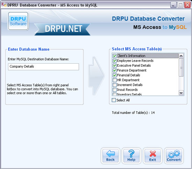Minimize the Database Converter window
Image resolution: width=192 pixels, height=169 pixels.
173,5
